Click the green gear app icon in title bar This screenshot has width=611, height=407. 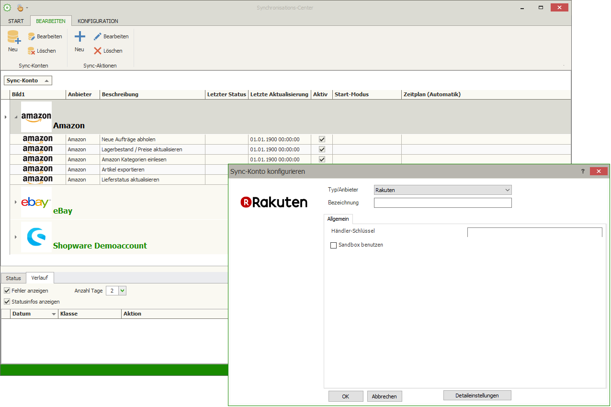tap(7, 8)
